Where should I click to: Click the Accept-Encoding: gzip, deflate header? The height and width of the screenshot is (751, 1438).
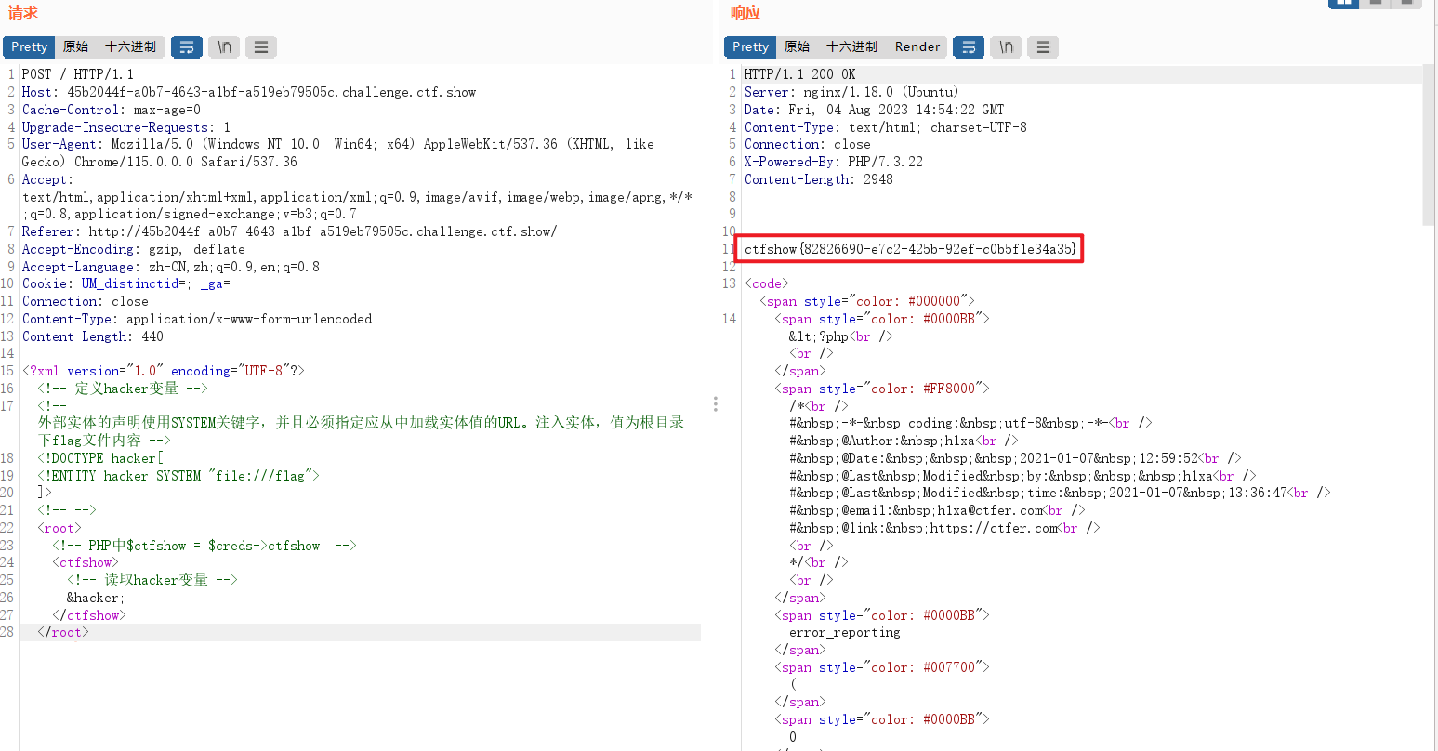134,249
